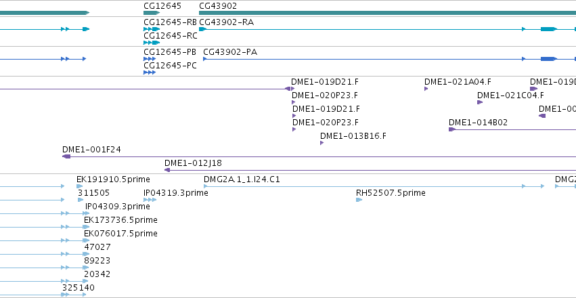Click the EK173736.5prime label
Viewport: 576px width, 298px height.
[121, 219]
